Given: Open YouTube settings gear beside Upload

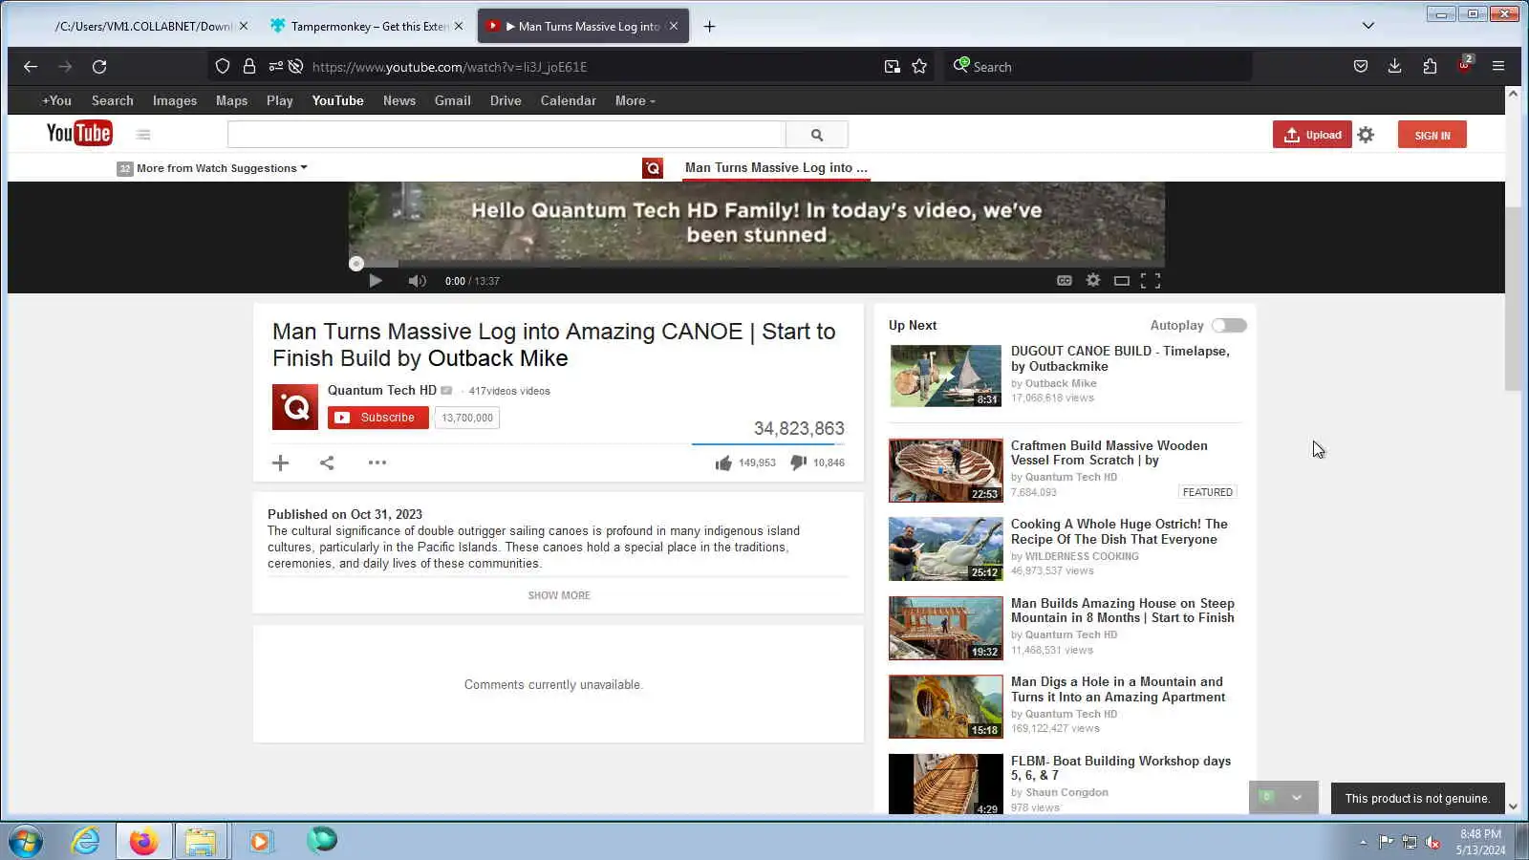Looking at the screenshot, I should click(x=1366, y=135).
